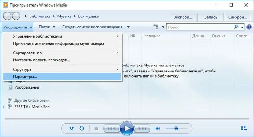Open breadcrumb arrow before Музыка
Viewport: 254px width, 137px height.
[x=54, y=16]
